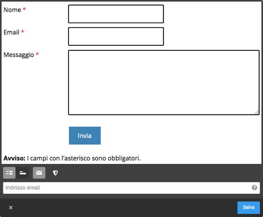
Task: Close the editor with the X icon
Action: (11, 207)
